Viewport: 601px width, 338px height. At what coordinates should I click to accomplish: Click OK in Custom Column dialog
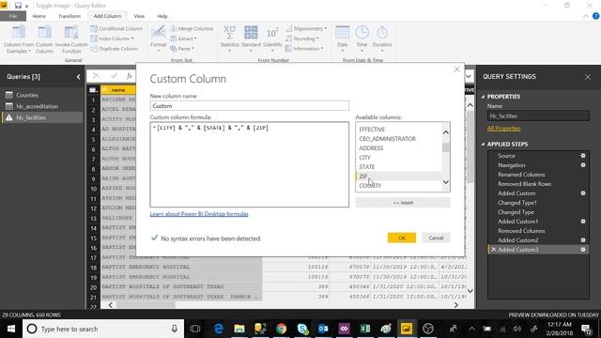(x=402, y=238)
